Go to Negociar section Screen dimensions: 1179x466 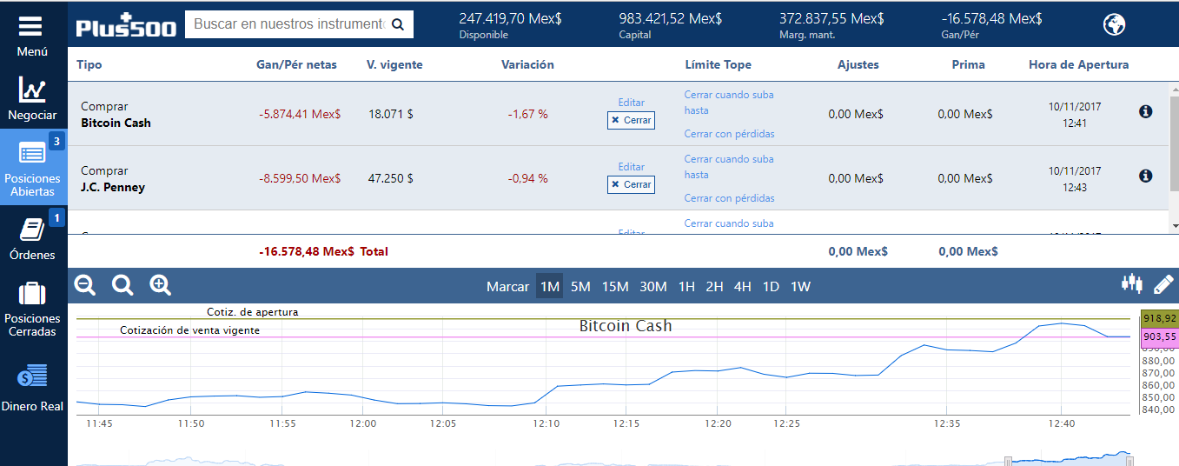coord(32,98)
